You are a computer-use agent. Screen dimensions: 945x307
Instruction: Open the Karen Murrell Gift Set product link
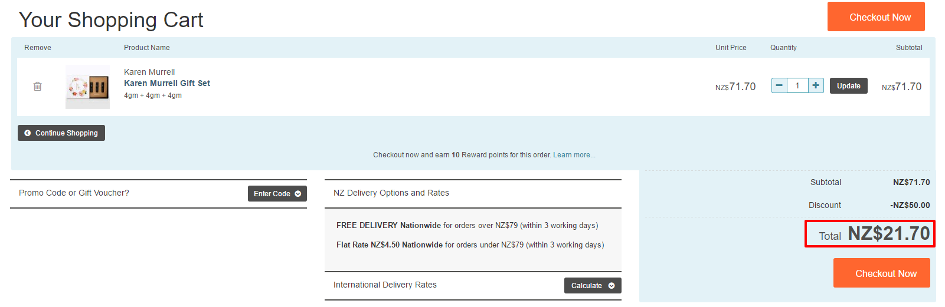(167, 83)
